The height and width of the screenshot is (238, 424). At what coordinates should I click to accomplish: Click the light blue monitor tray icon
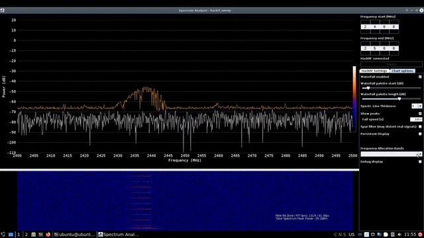380,235
